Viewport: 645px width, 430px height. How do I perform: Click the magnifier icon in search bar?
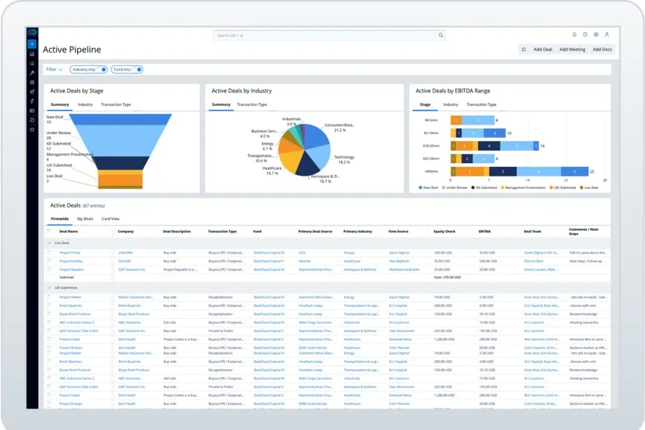coord(441,36)
